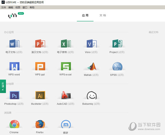Click the Illustrator (试用) label
Image resolution: width=165 pixels, height=135 pixels.
(x=40, y=104)
